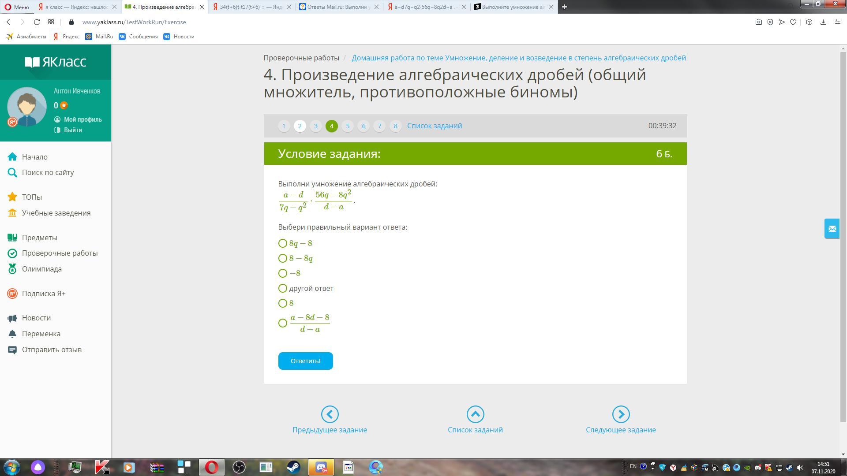The width and height of the screenshot is (847, 476).
Task: Click the medal icon for Олимпиада
Action: [12, 269]
